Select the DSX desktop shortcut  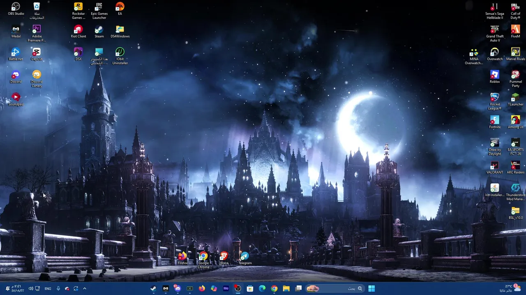(x=78, y=54)
